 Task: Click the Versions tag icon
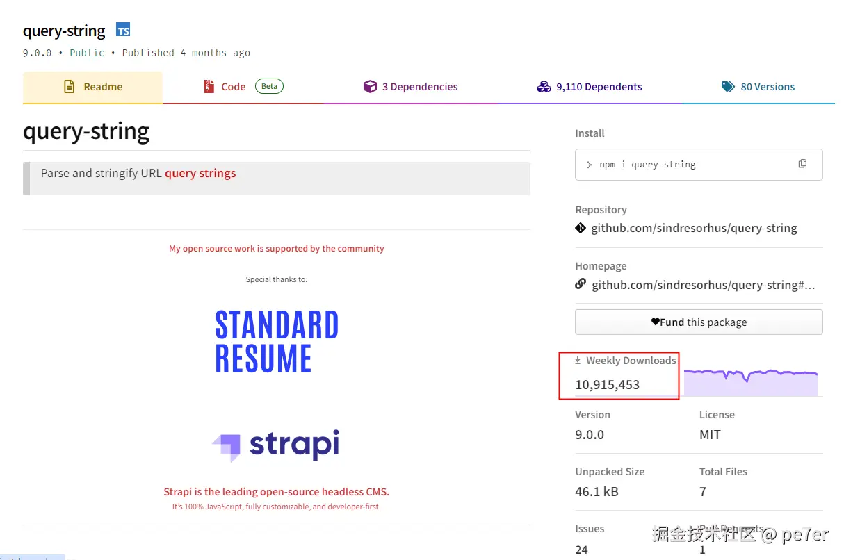click(x=728, y=87)
